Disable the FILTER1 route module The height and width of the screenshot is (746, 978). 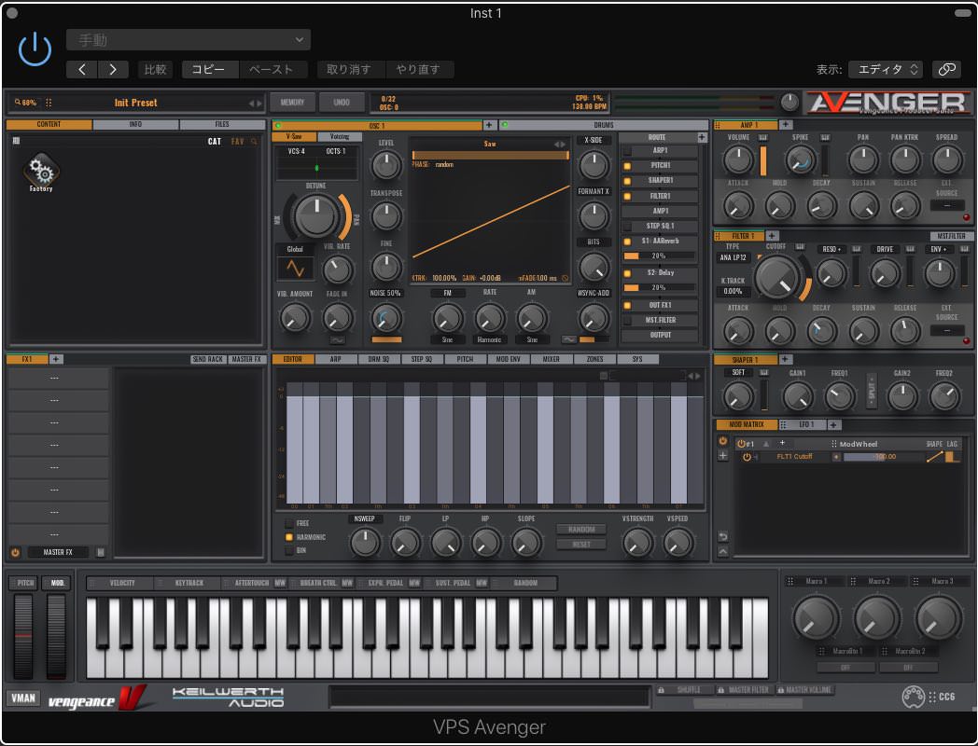click(x=627, y=196)
